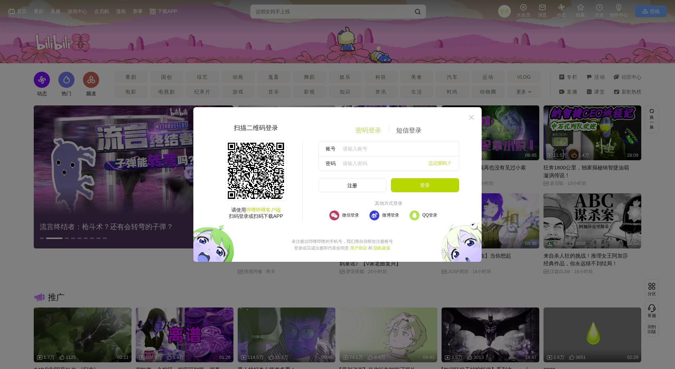Open 漫画 in the top navigation
The width and height of the screenshot is (675, 369).
(121, 11)
